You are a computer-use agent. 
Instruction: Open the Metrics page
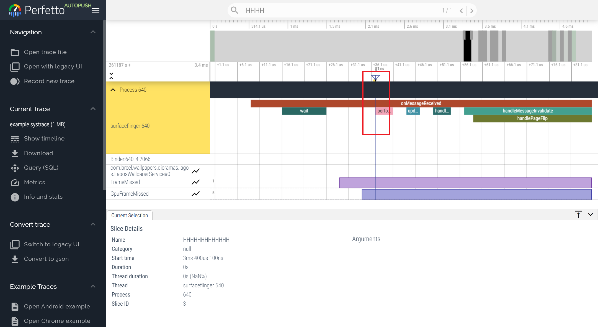(35, 182)
